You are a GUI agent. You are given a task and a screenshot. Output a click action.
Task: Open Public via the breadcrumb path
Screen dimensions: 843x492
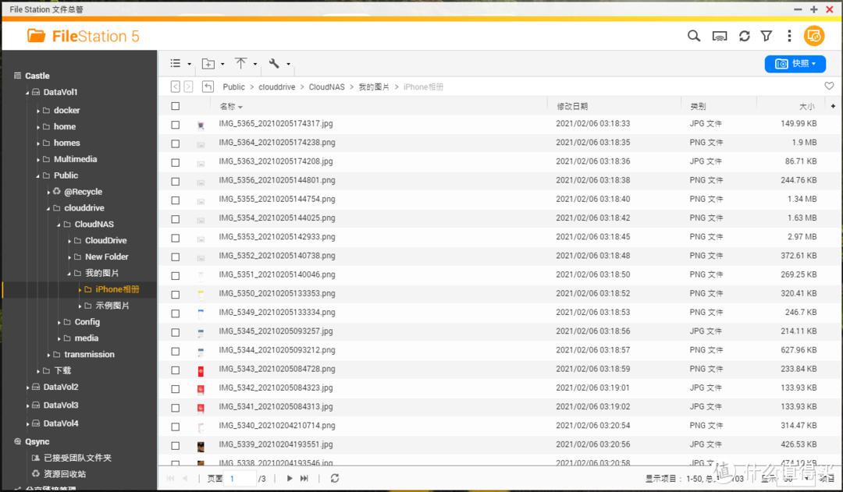[x=233, y=87]
